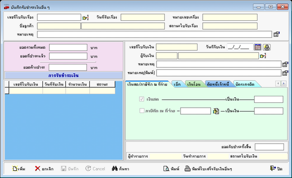Viewport: 292px width, 178px height.
Task: Open note icon beside หมายเหตุ(พิมพ์) field
Action: (285, 73)
